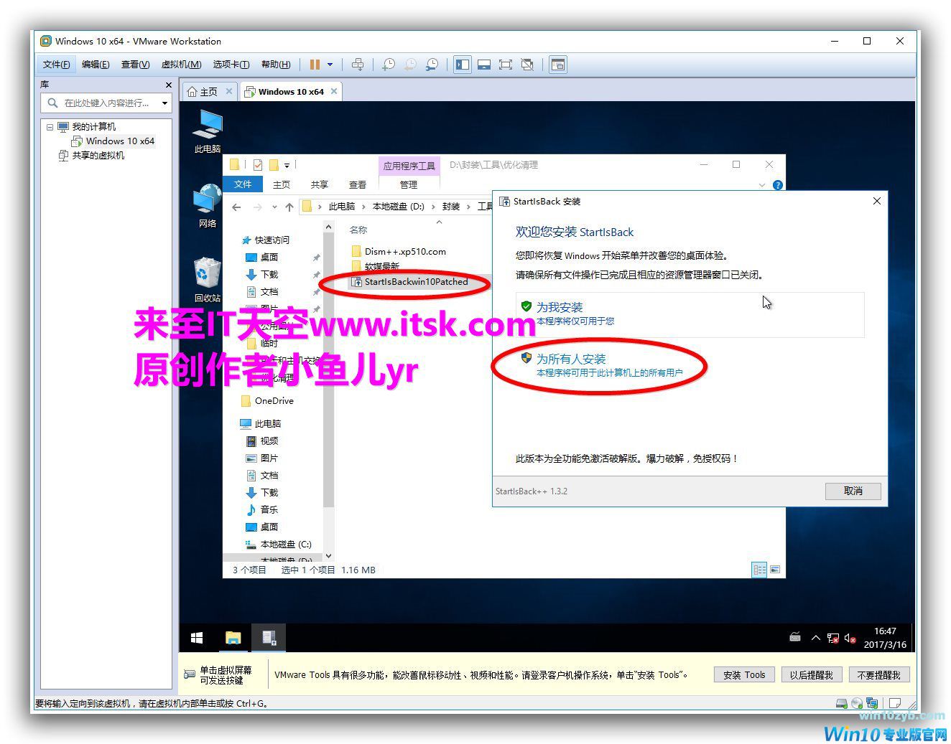Screen dimensions: 951x744
Task: Select the 此电脑 desktop icon
Action: [x=208, y=132]
